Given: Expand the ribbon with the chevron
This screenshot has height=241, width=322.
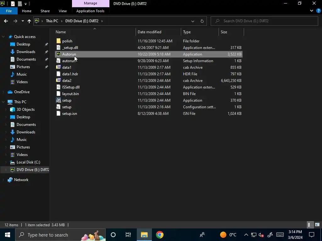Looking at the screenshot, I should [312, 11].
